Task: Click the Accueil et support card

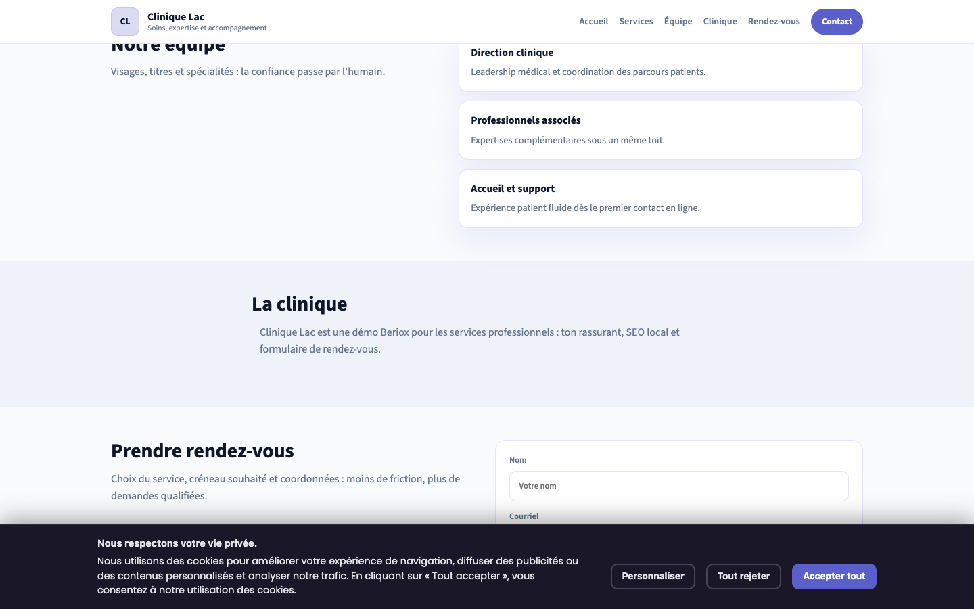Action: coord(661,198)
